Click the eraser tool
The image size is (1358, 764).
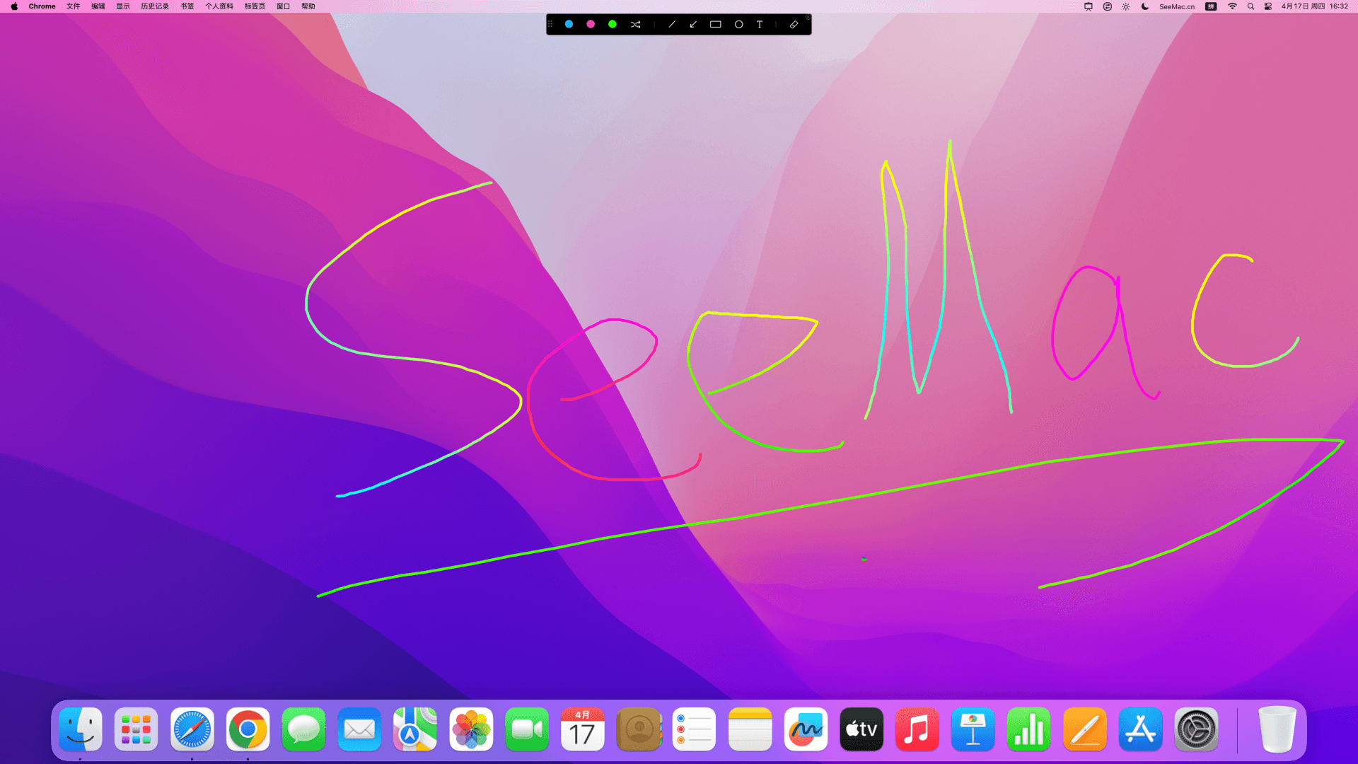[x=794, y=24]
